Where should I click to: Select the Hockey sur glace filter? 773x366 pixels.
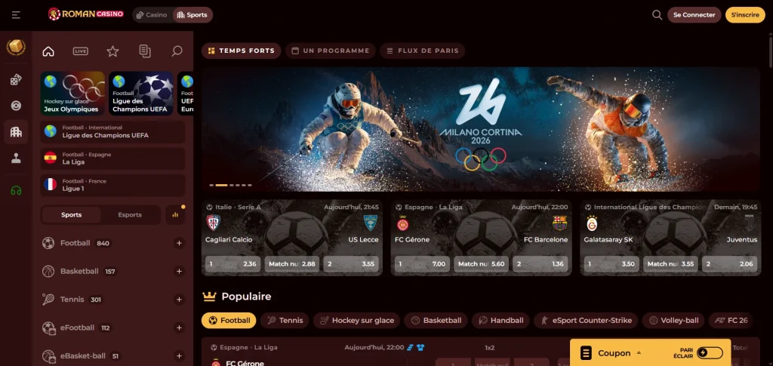(357, 321)
